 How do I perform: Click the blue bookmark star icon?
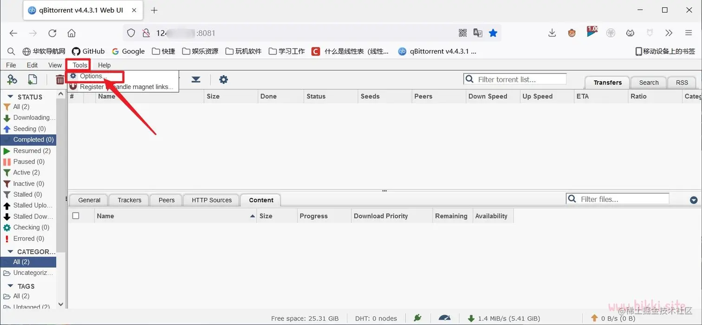click(x=493, y=33)
